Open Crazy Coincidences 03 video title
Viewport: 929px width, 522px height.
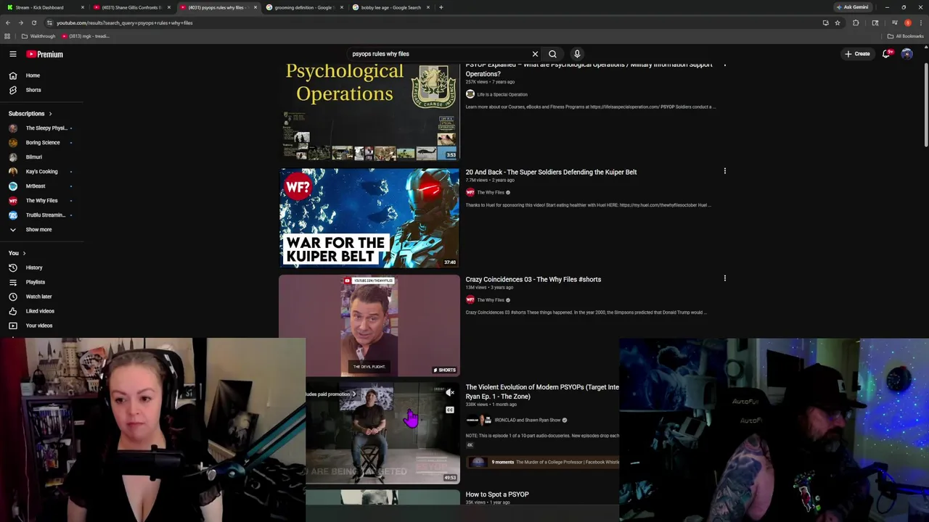533,279
